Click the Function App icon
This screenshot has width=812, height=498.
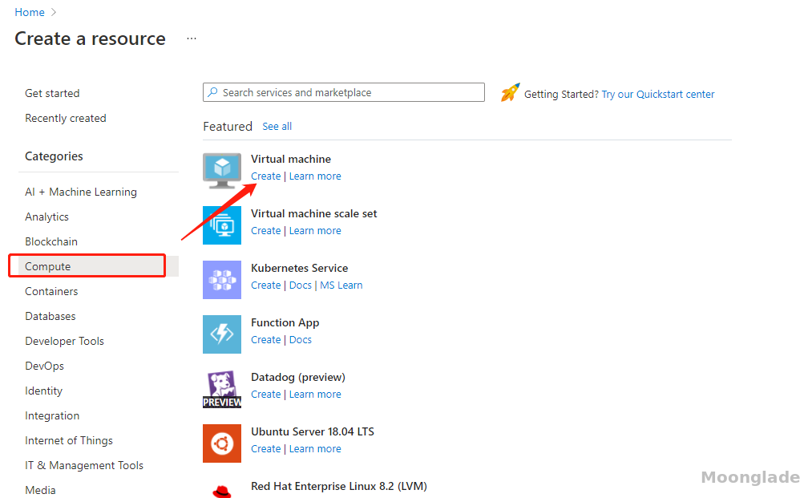pos(222,334)
